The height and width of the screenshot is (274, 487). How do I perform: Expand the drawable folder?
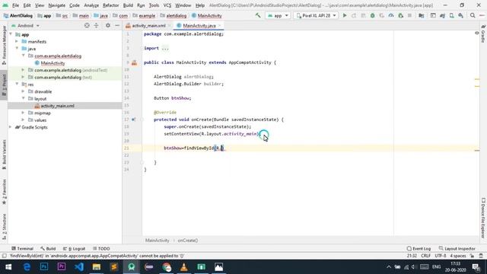(x=23, y=91)
